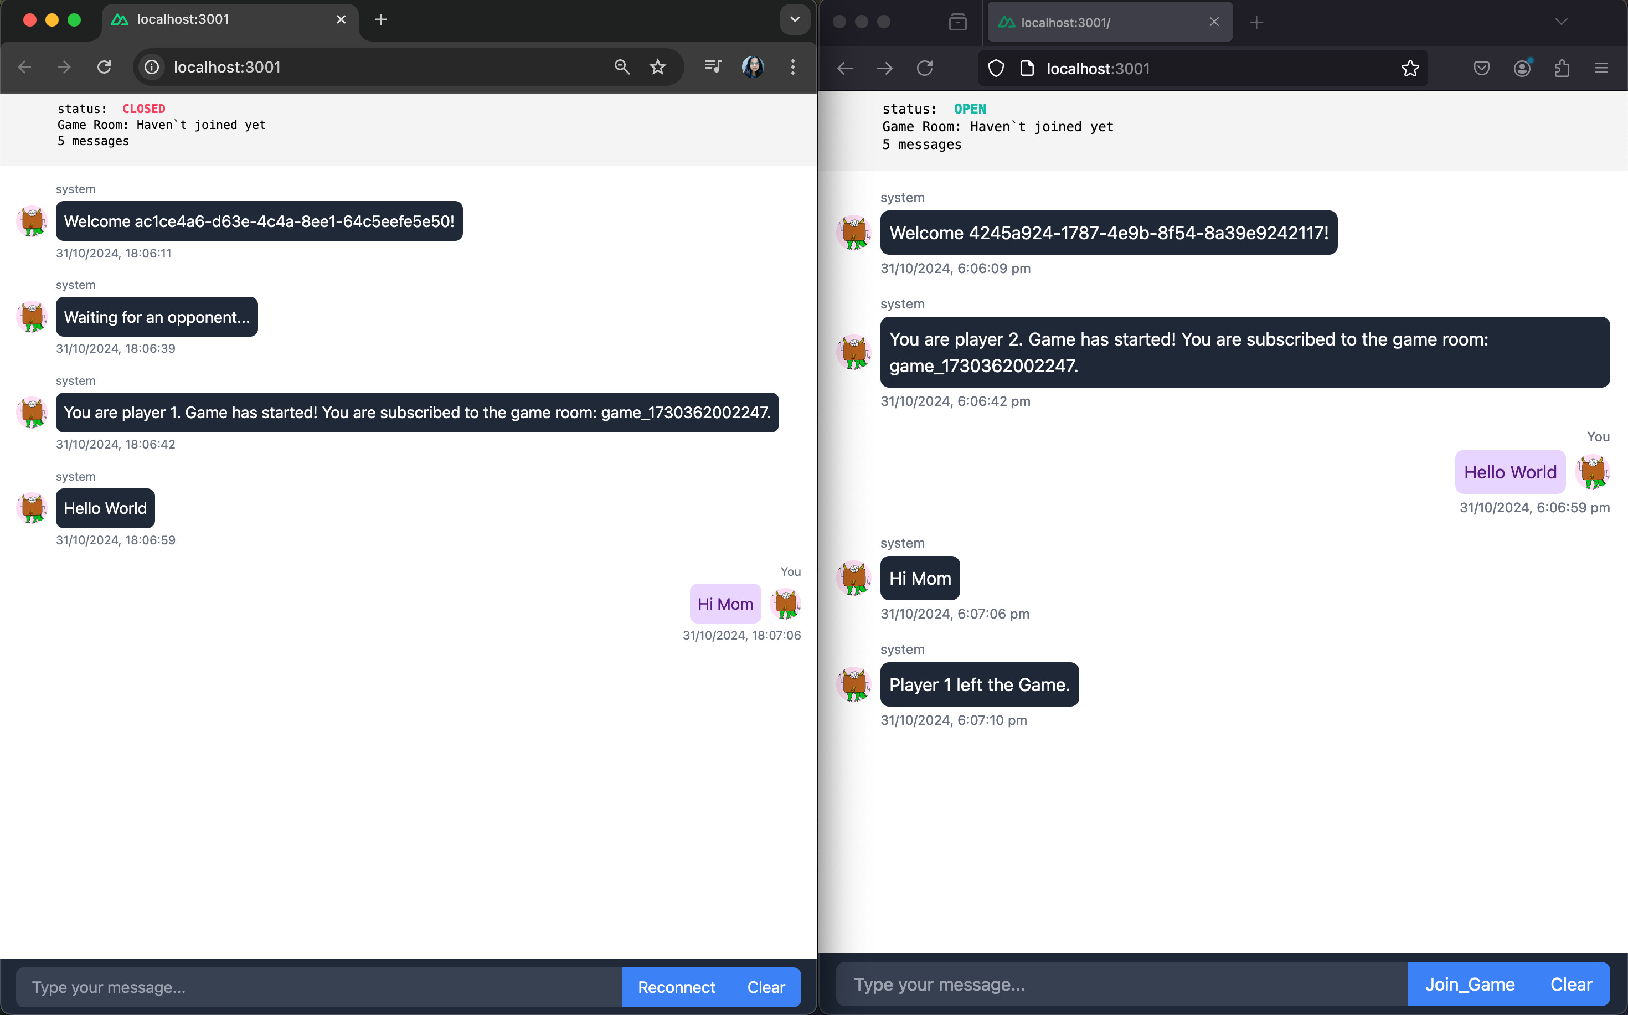
Task: Open Firefox hamburger application menu
Action: [x=1601, y=69]
